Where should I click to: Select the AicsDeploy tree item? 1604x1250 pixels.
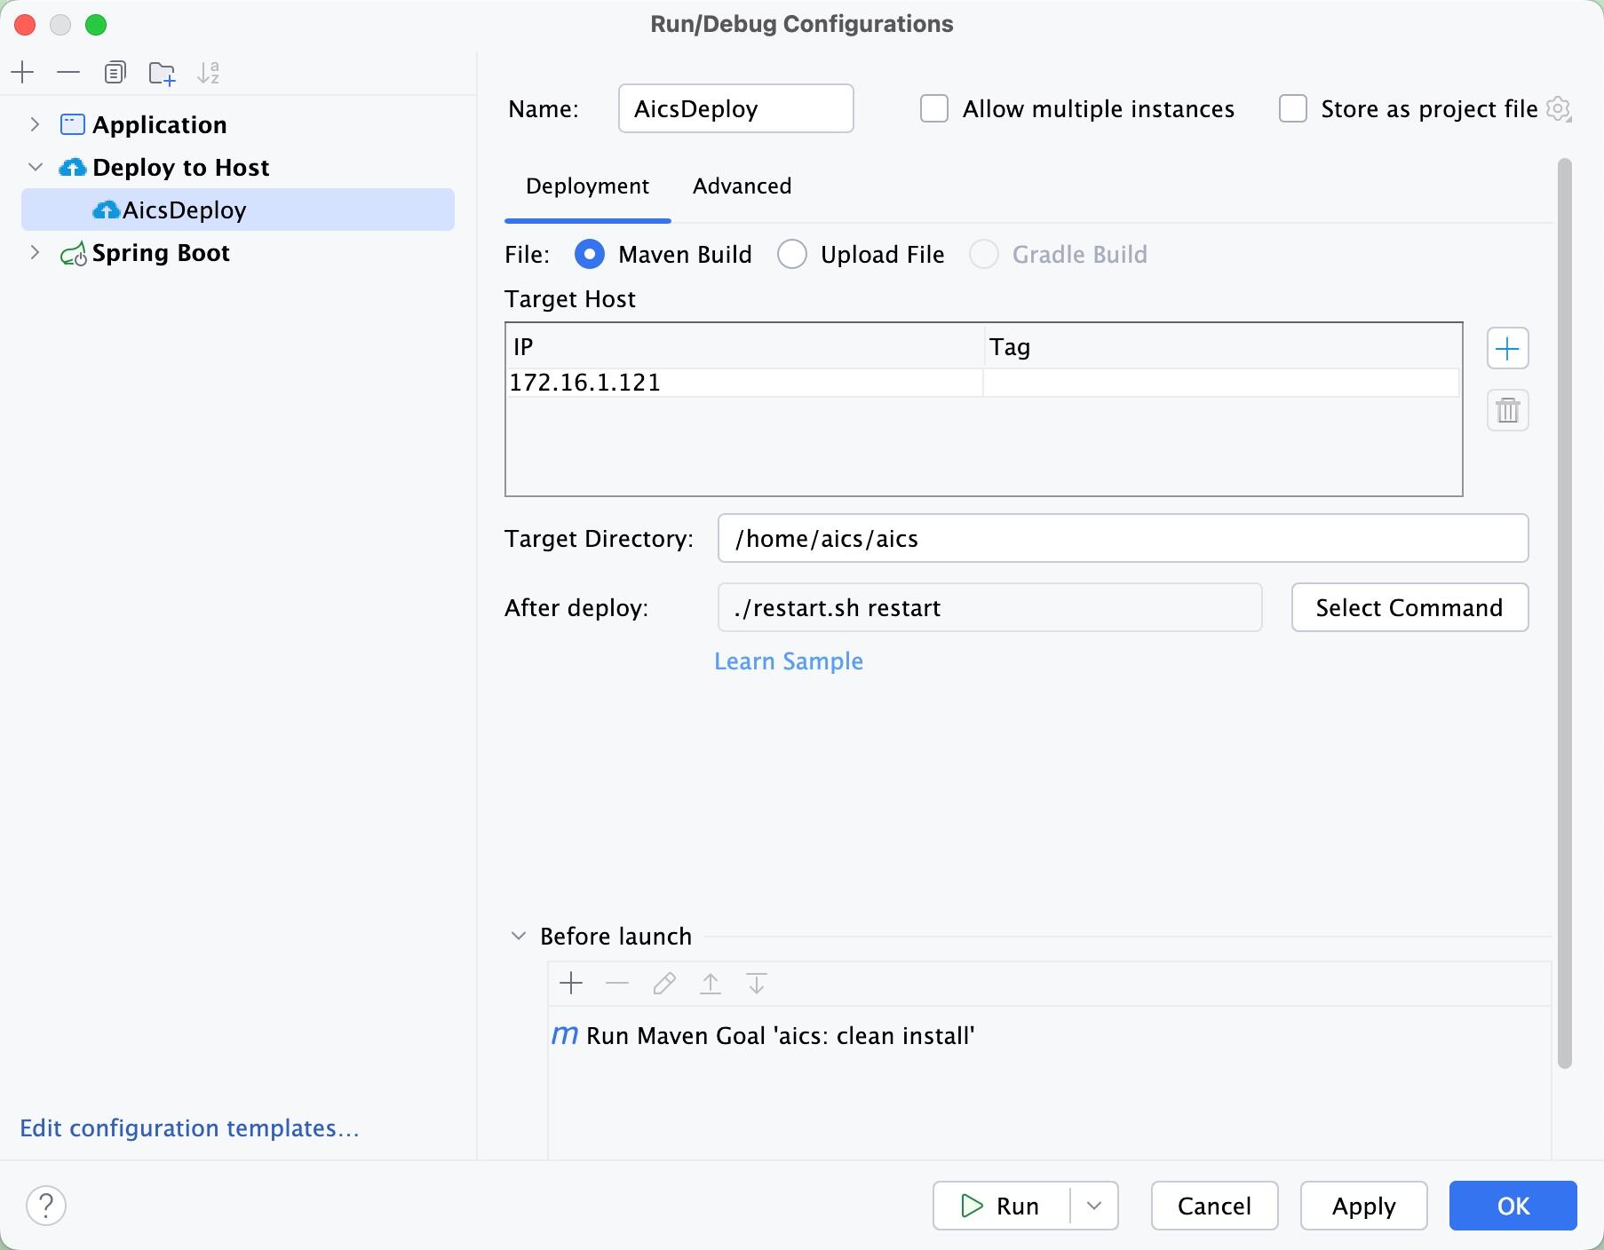tap(238, 210)
